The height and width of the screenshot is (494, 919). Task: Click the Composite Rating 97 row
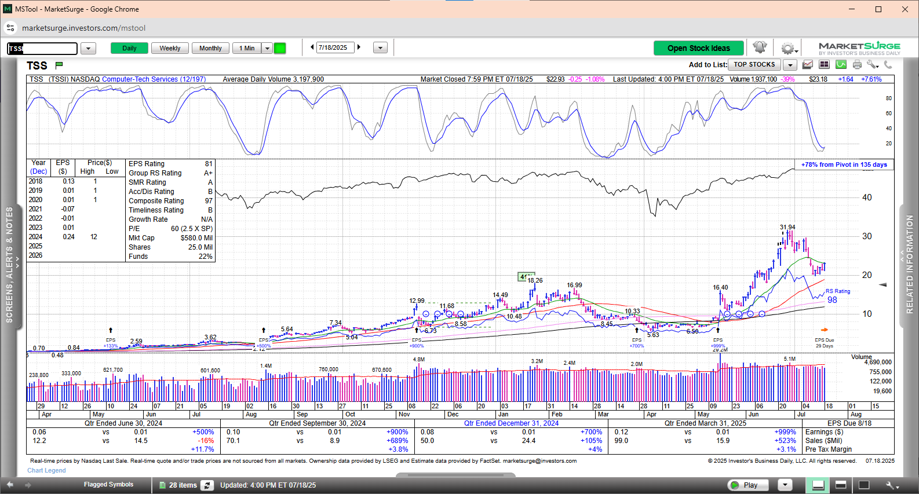(x=170, y=201)
